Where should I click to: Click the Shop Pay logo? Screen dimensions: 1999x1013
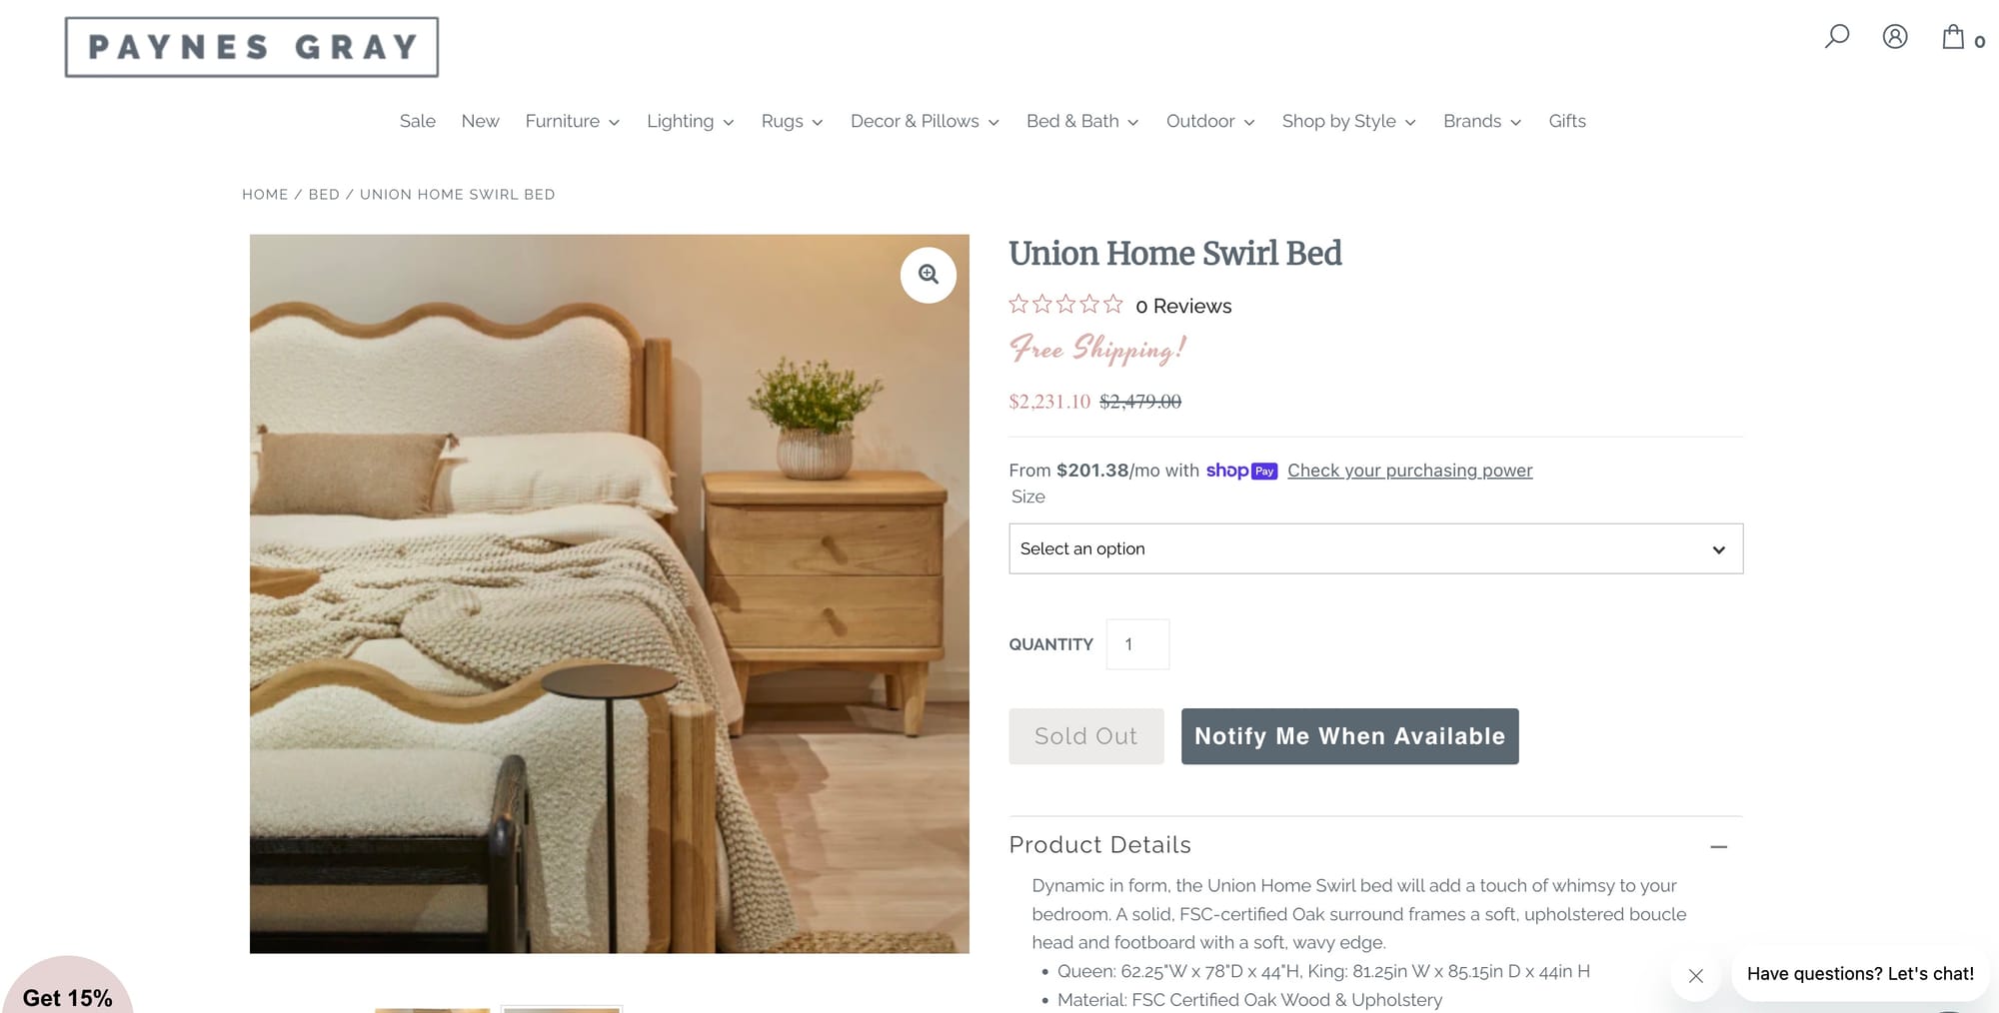coord(1241,471)
